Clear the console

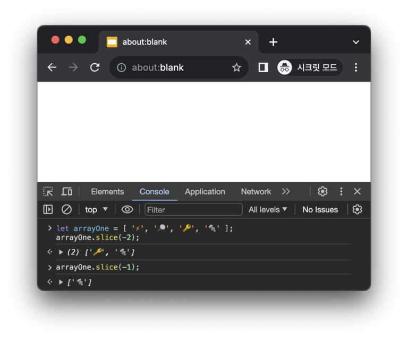coord(66,209)
